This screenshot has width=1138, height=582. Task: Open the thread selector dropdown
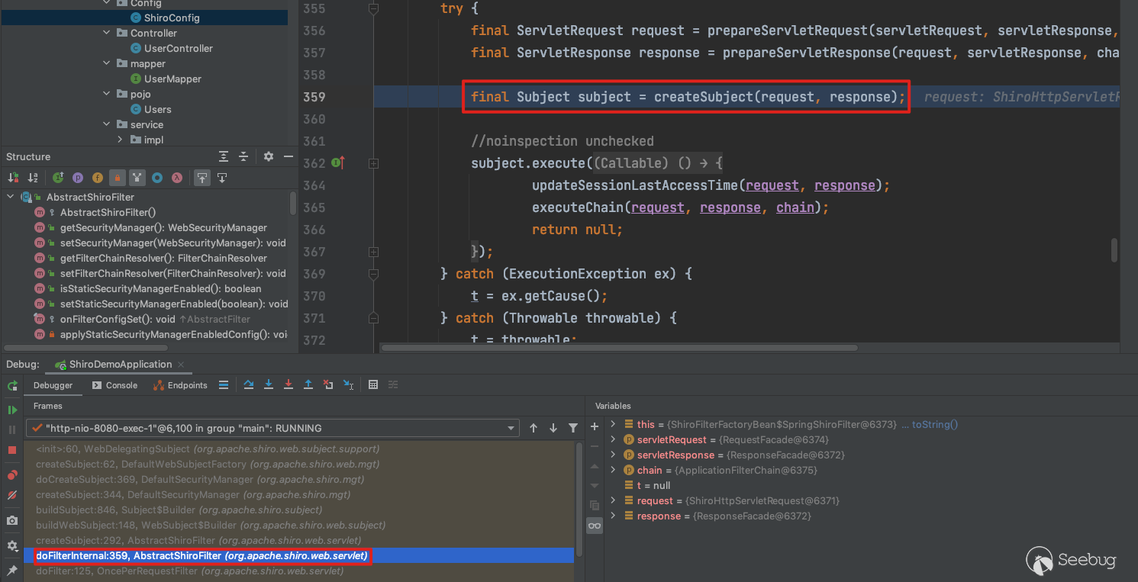point(511,429)
